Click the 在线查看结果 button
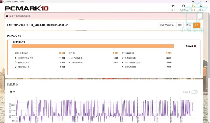The width and height of the screenshot is (210, 123). [167, 25]
